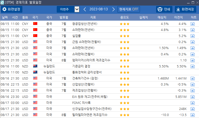
Task: Open chart for 산업생산(전월비) row
Action: 192,85
